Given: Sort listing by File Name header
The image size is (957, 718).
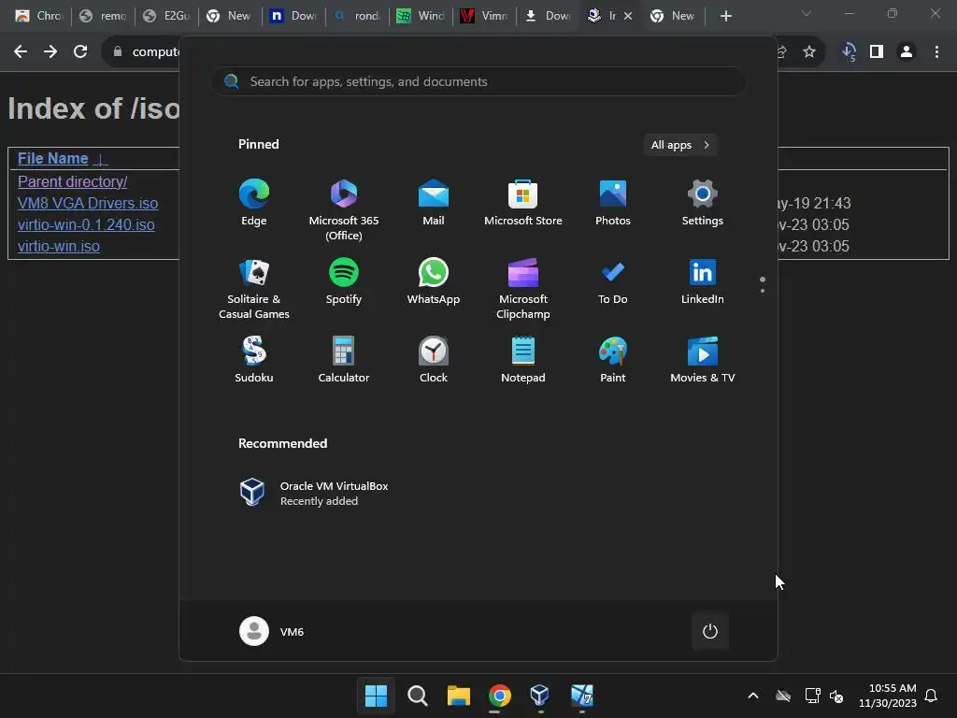Looking at the screenshot, I should 53,158.
